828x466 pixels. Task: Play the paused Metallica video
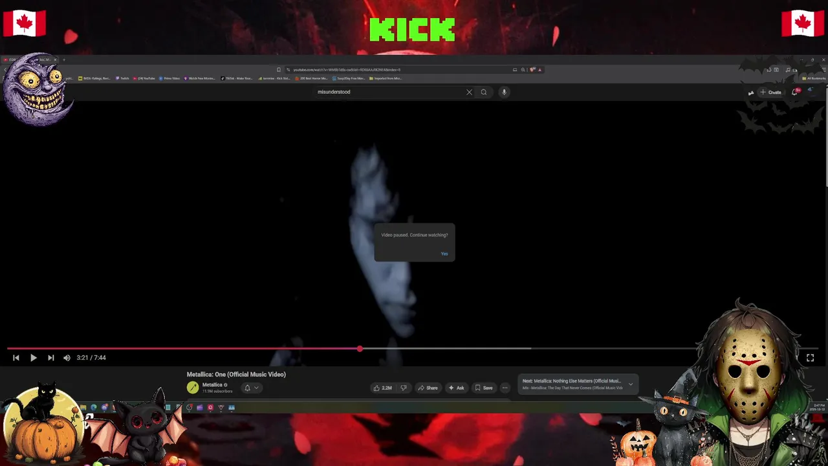33,357
